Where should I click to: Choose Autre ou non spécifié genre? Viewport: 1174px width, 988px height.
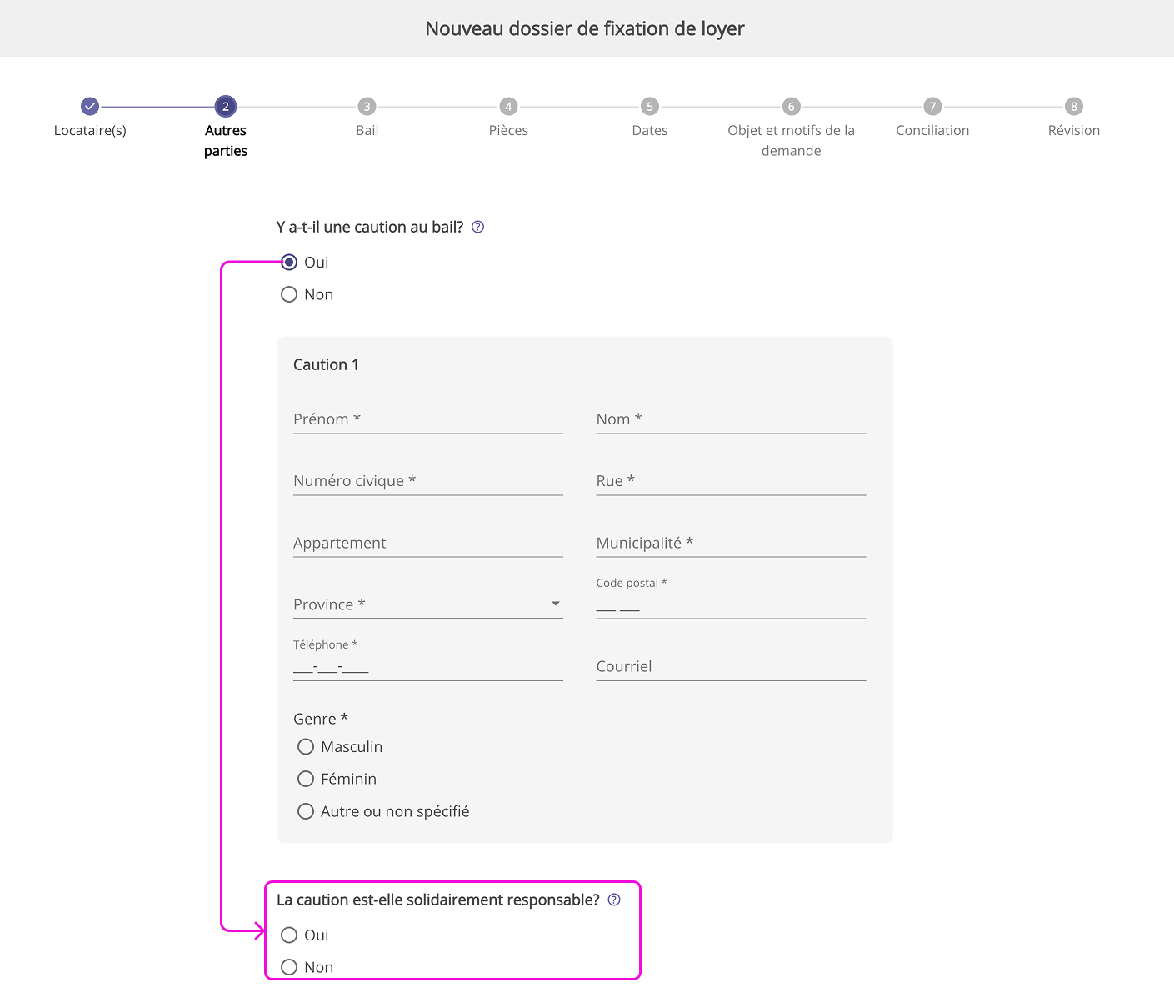click(306, 811)
